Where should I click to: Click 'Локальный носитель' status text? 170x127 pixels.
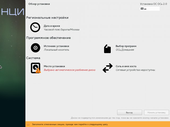(x=56, y=50)
